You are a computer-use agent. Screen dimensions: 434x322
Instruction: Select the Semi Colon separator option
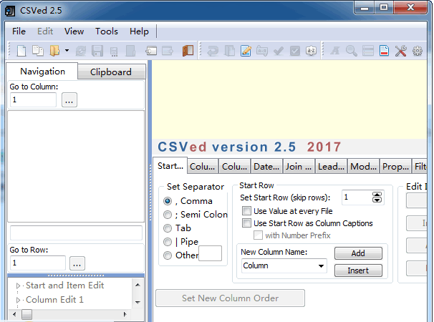168,215
